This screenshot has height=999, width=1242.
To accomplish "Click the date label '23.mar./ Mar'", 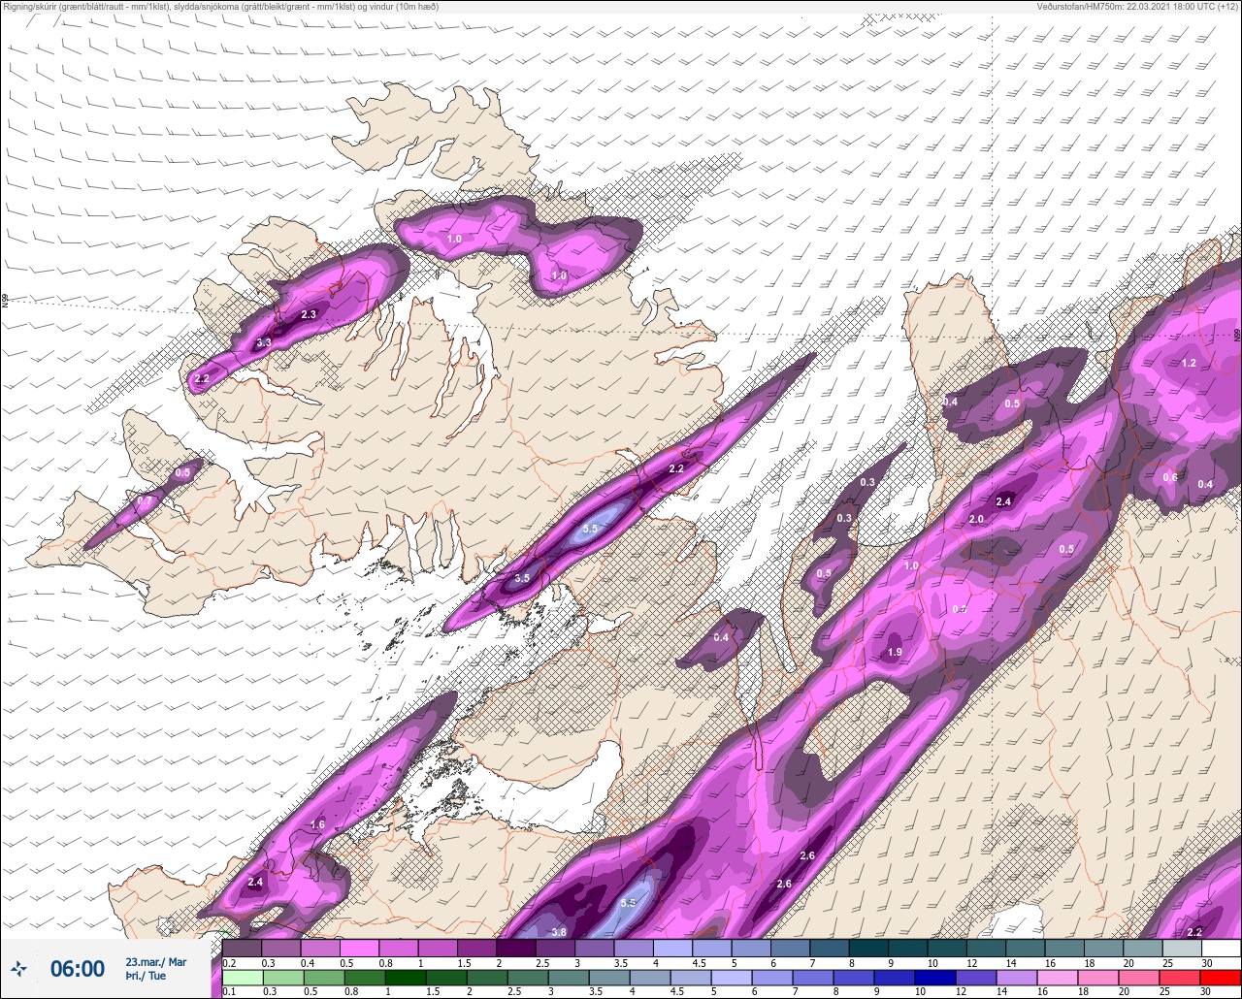I will pos(155,962).
